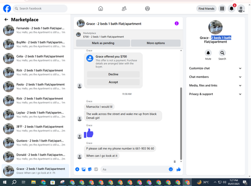The width and height of the screenshot is (251, 186).
Task: Open the purple conversation info icon
Action: [x=177, y=23]
